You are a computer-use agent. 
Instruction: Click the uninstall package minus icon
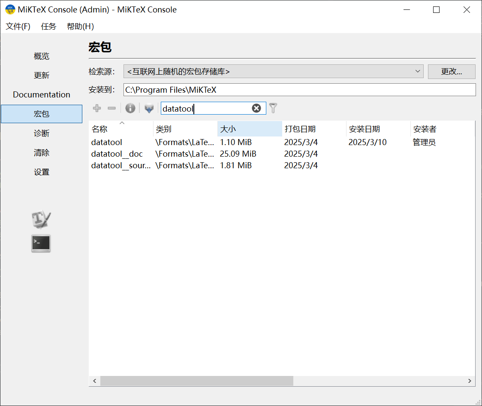point(111,108)
